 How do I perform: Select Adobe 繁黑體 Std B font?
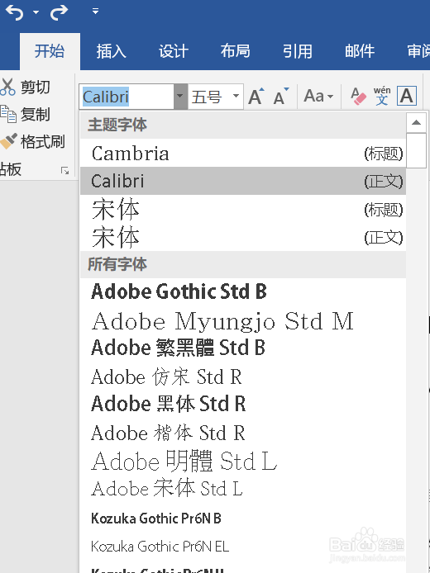click(243, 348)
